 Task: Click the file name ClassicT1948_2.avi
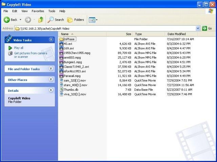76,67
